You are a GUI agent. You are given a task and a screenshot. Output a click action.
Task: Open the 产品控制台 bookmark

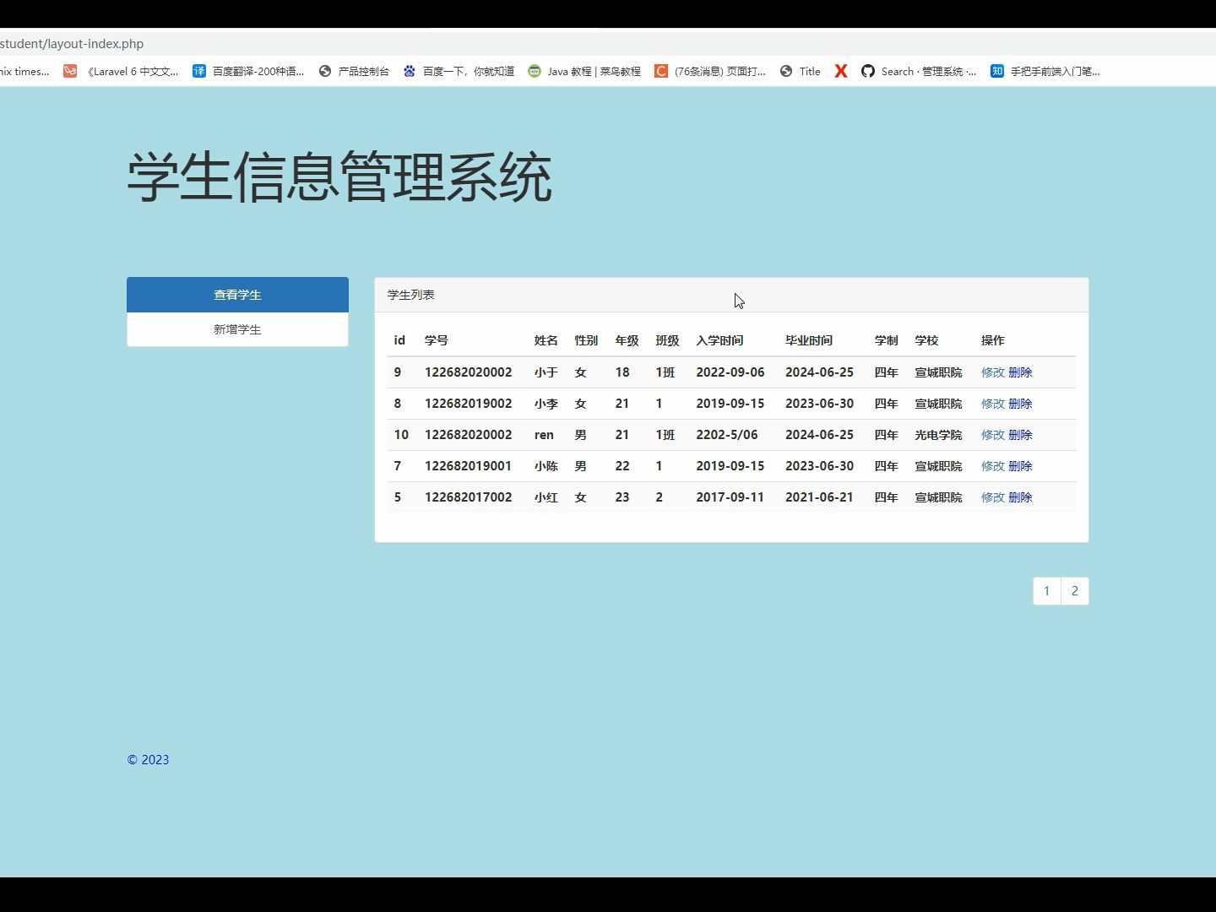pyautogui.click(x=354, y=71)
